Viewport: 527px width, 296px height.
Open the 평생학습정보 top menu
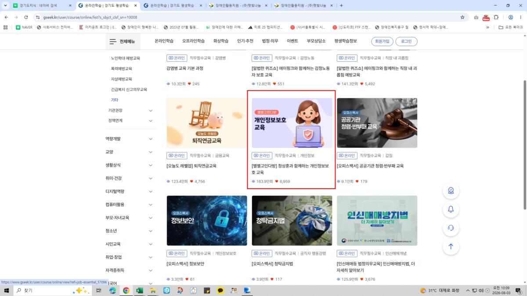pos(346,41)
